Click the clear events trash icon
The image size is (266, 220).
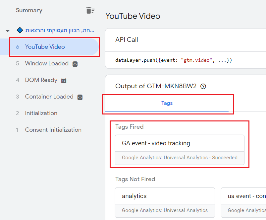(90, 10)
